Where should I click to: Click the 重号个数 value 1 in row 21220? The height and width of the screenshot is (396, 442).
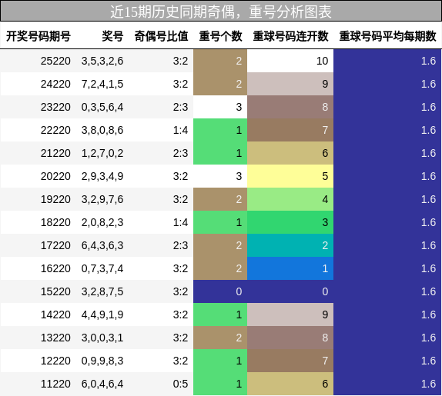(x=220, y=153)
